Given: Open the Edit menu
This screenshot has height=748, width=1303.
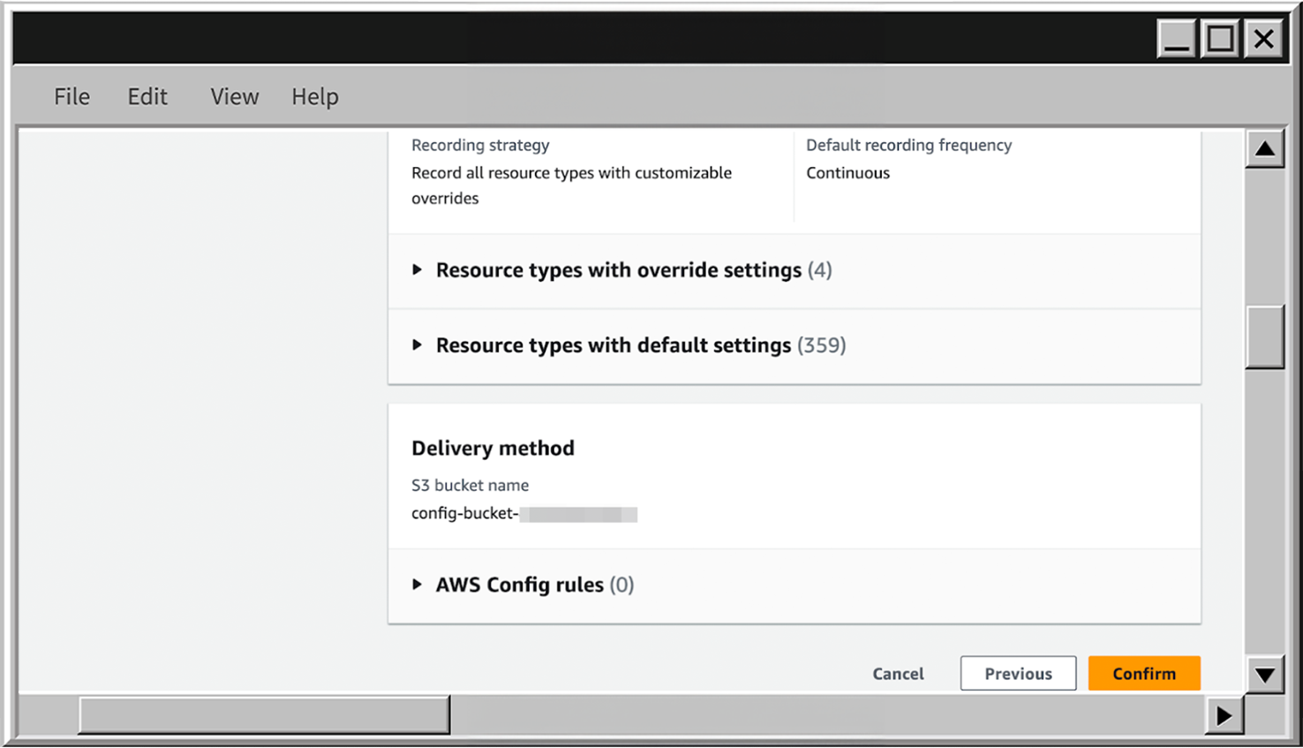Looking at the screenshot, I should [147, 96].
